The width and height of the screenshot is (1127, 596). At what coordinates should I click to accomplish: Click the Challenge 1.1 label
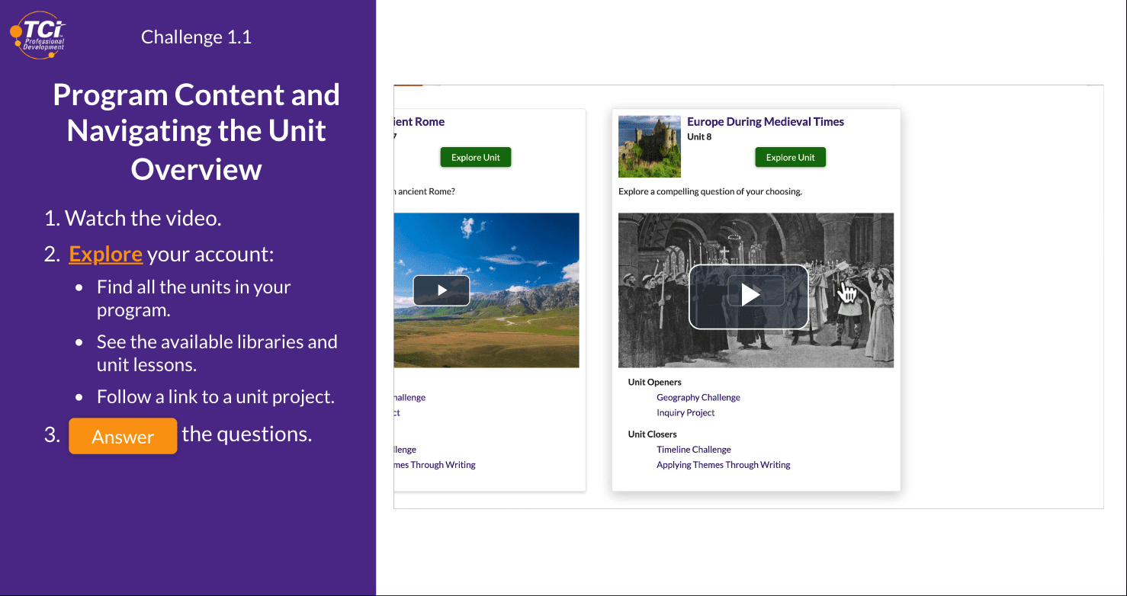tap(196, 37)
